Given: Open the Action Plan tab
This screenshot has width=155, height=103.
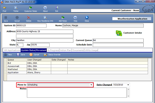Looking at the screenshot, I should pos(66,50).
